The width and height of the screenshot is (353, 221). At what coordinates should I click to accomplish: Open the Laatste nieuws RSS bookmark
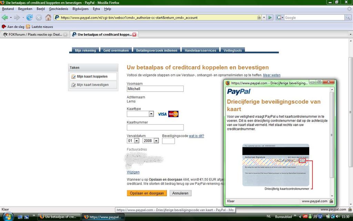click(40, 27)
